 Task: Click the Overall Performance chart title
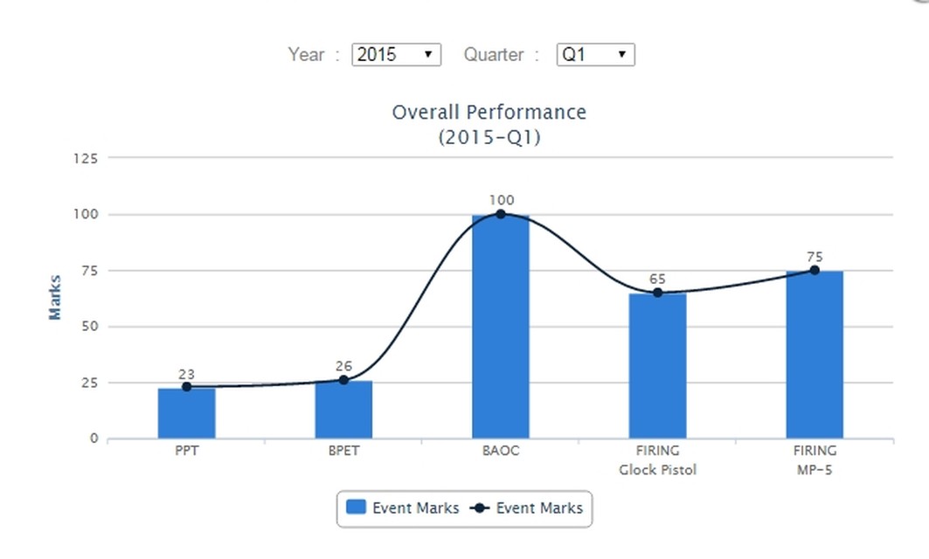[489, 113]
